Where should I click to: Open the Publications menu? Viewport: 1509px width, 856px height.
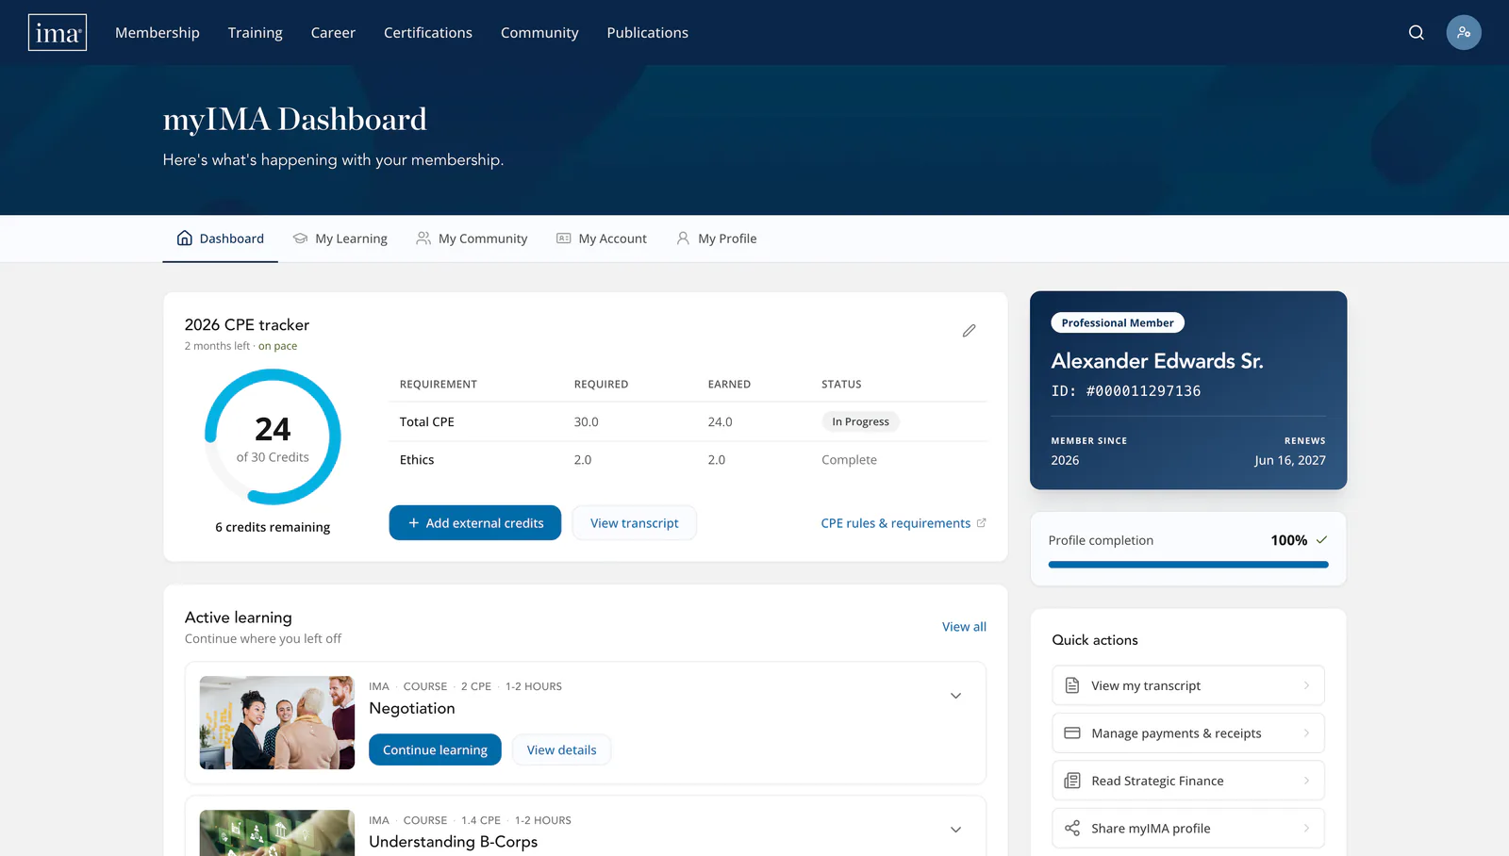tap(648, 32)
